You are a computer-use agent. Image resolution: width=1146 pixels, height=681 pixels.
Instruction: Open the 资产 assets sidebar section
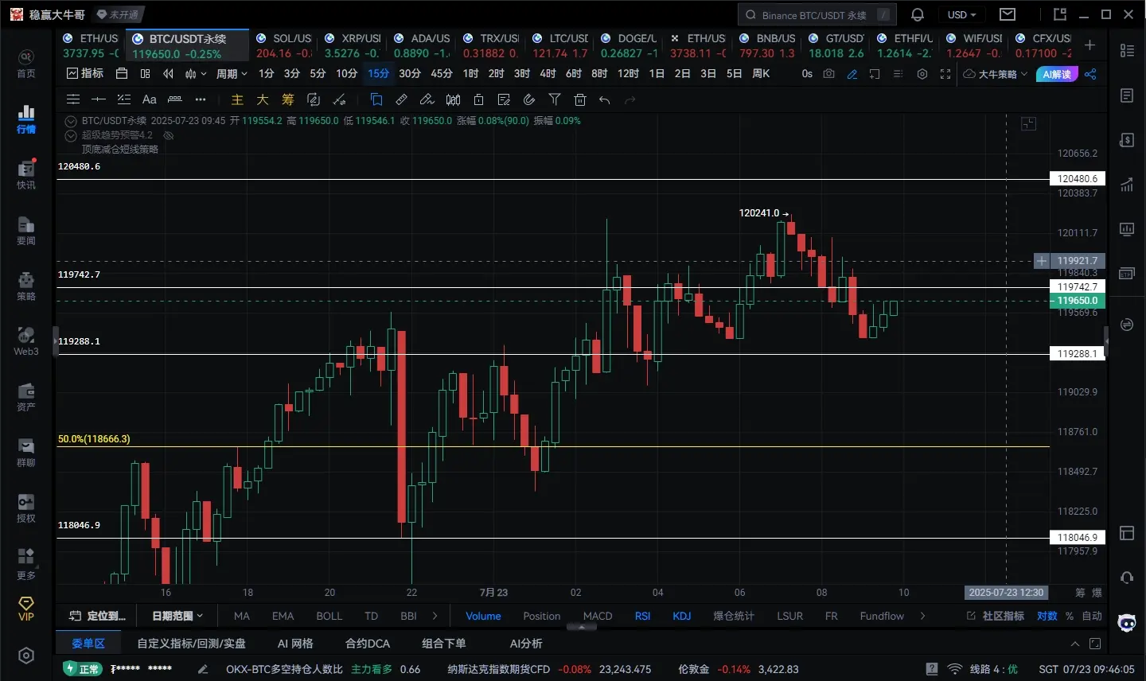[26, 397]
